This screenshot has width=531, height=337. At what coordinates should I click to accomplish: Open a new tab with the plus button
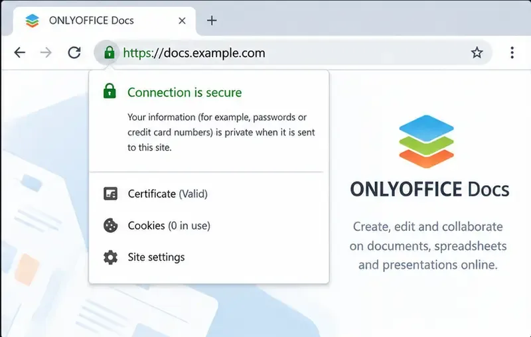pos(212,21)
